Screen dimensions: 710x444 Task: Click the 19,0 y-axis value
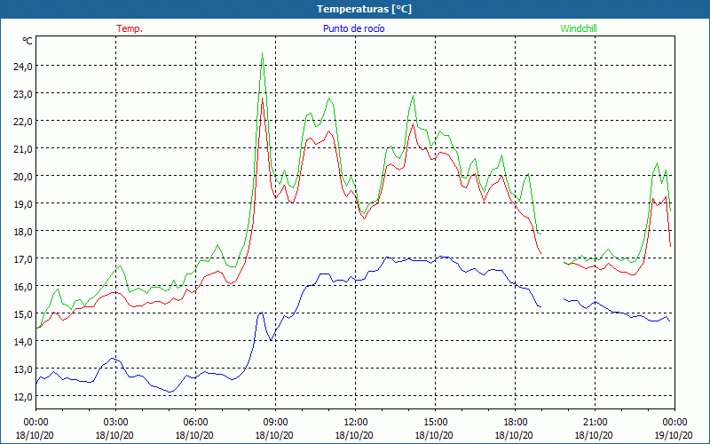(23, 204)
